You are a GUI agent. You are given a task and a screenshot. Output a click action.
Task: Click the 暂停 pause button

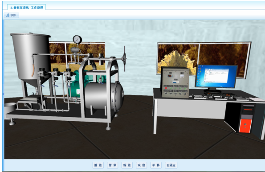pyautogui.click(x=113, y=165)
